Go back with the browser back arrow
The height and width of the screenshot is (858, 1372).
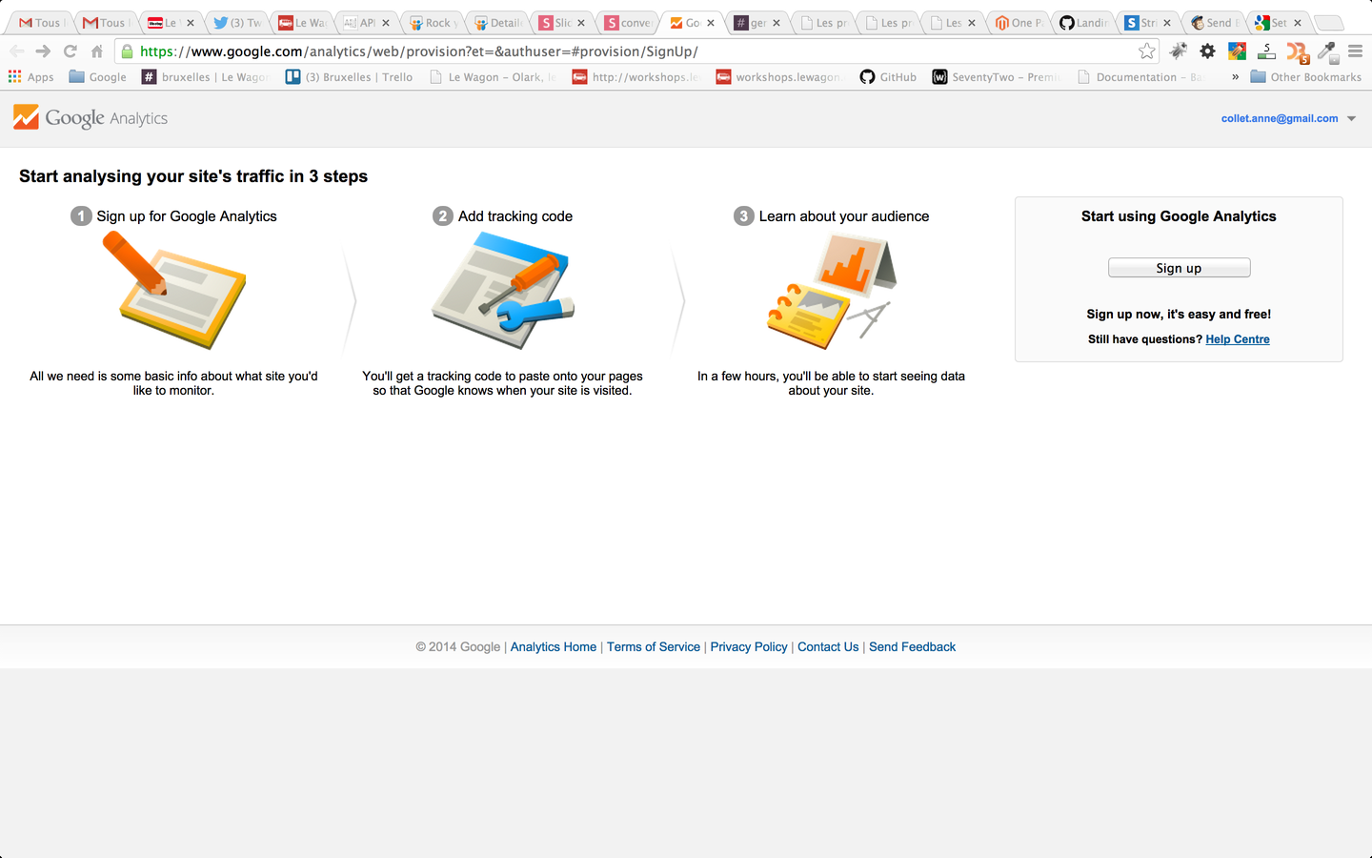pos(17,51)
